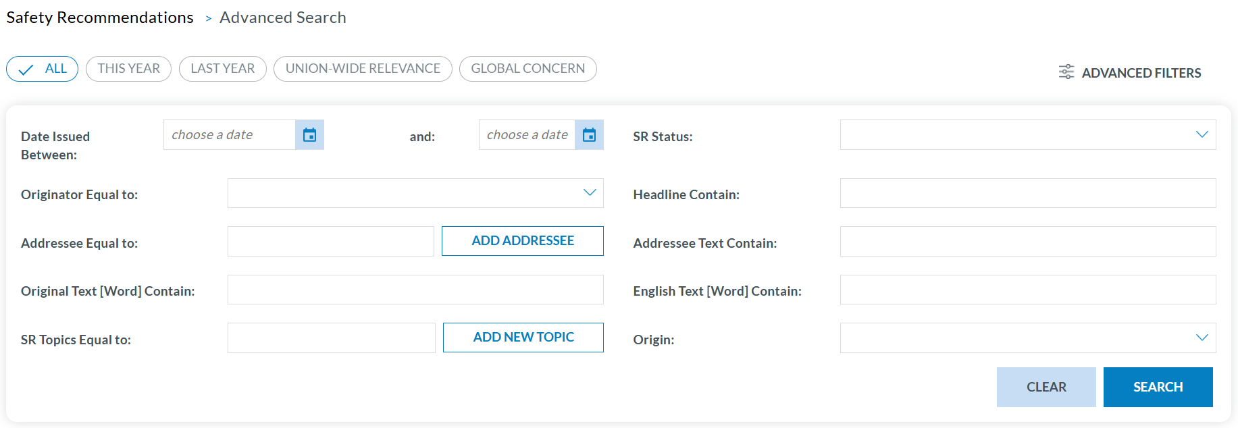Enable the UNION-WIDE RELEVANCE filter

363,69
